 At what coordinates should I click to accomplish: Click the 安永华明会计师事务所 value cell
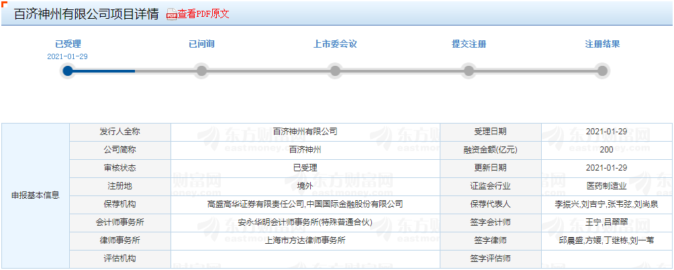click(305, 222)
